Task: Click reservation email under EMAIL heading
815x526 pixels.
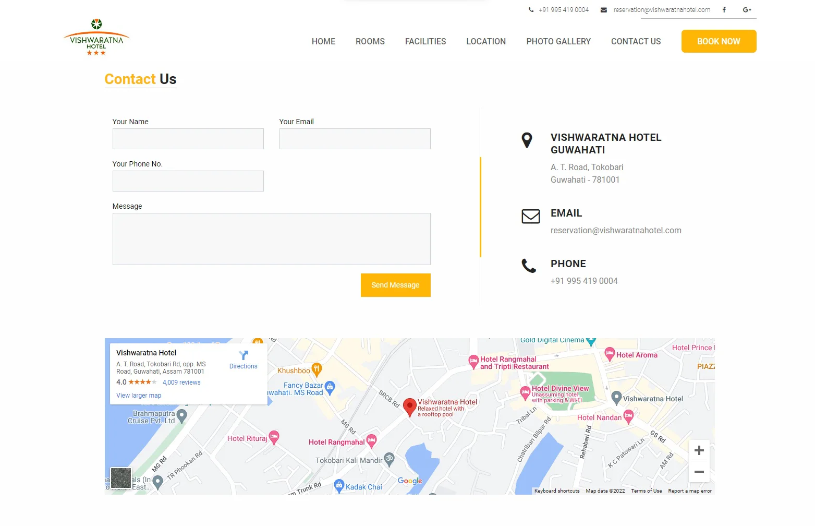Action: (x=616, y=231)
